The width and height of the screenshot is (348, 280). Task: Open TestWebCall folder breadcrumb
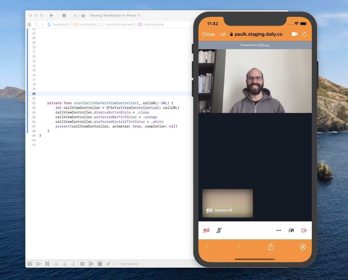pos(85,24)
